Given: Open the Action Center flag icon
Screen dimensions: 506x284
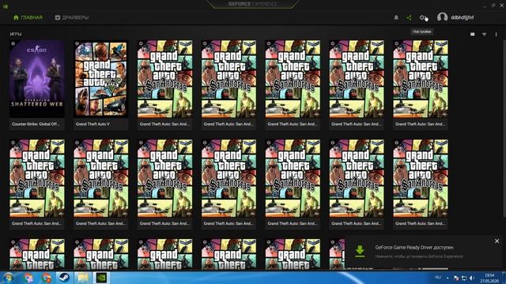Looking at the screenshot, I should pos(456,278).
